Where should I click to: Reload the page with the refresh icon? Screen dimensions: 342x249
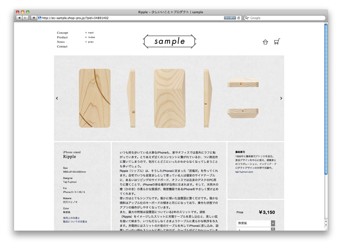[239, 18]
